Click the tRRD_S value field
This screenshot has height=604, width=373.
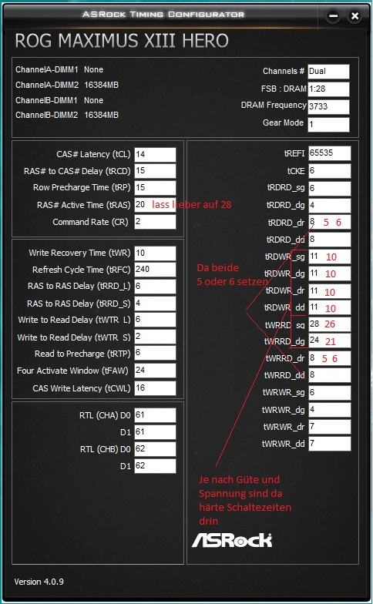click(x=156, y=304)
